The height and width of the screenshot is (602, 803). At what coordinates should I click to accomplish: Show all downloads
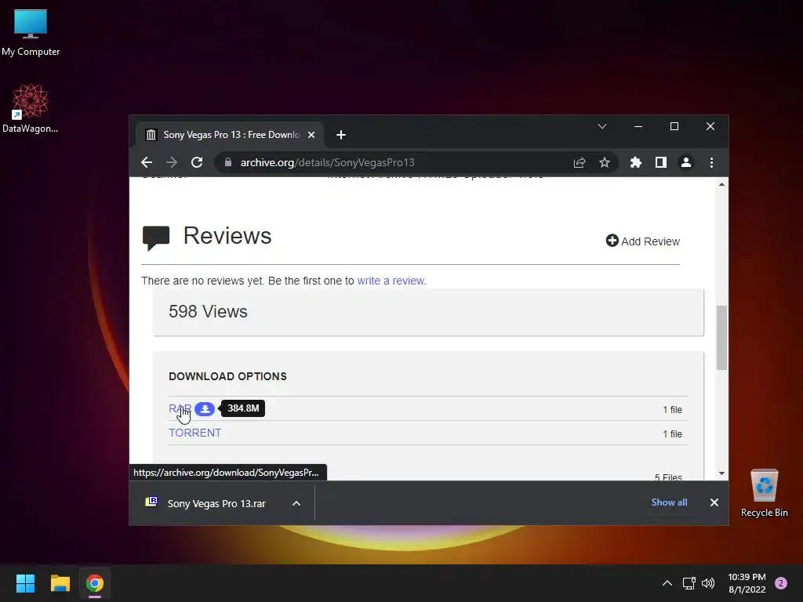coord(669,502)
